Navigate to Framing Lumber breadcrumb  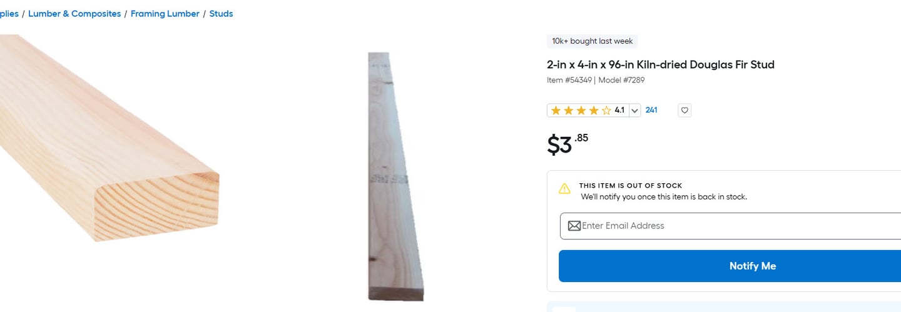pyautogui.click(x=165, y=14)
